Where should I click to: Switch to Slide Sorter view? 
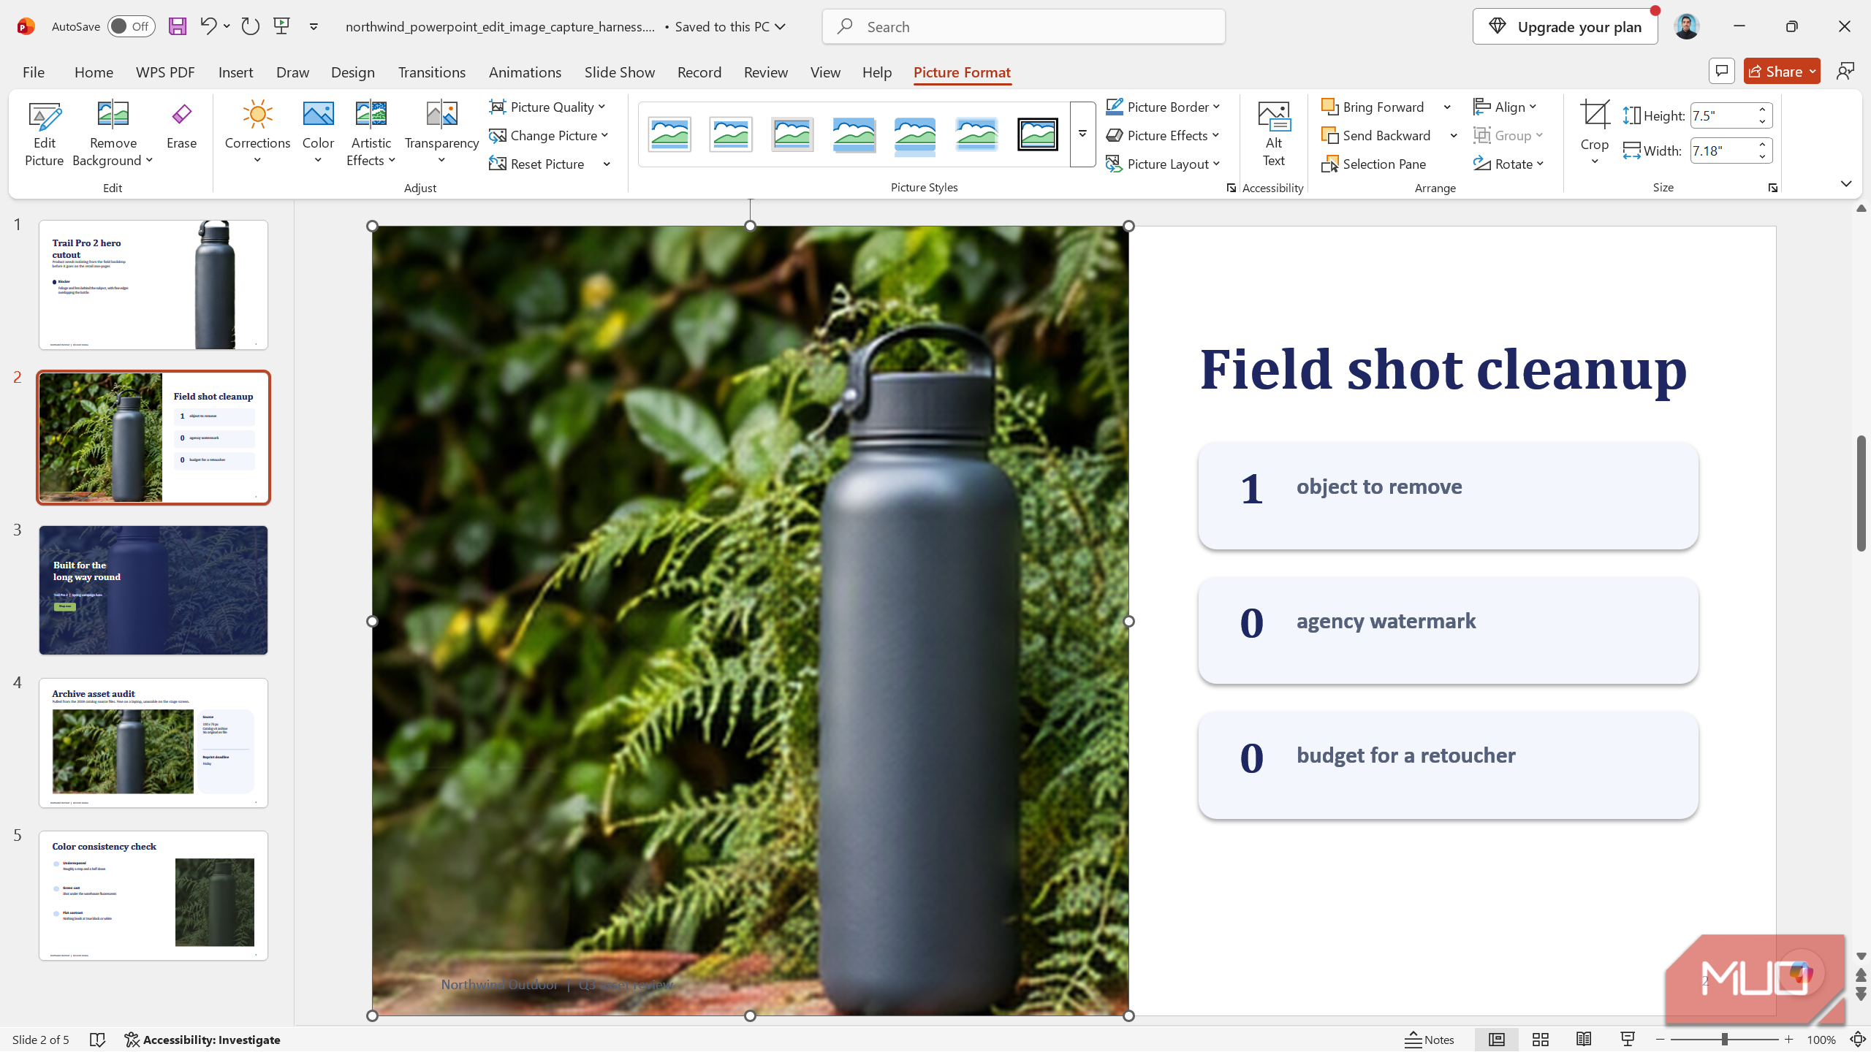1541,1040
